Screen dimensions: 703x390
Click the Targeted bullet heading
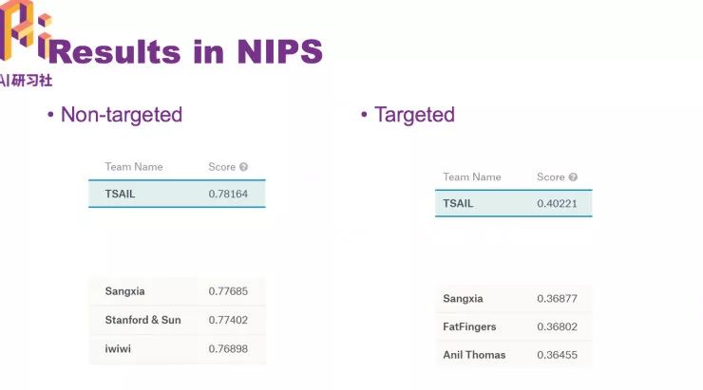pyautogui.click(x=414, y=115)
